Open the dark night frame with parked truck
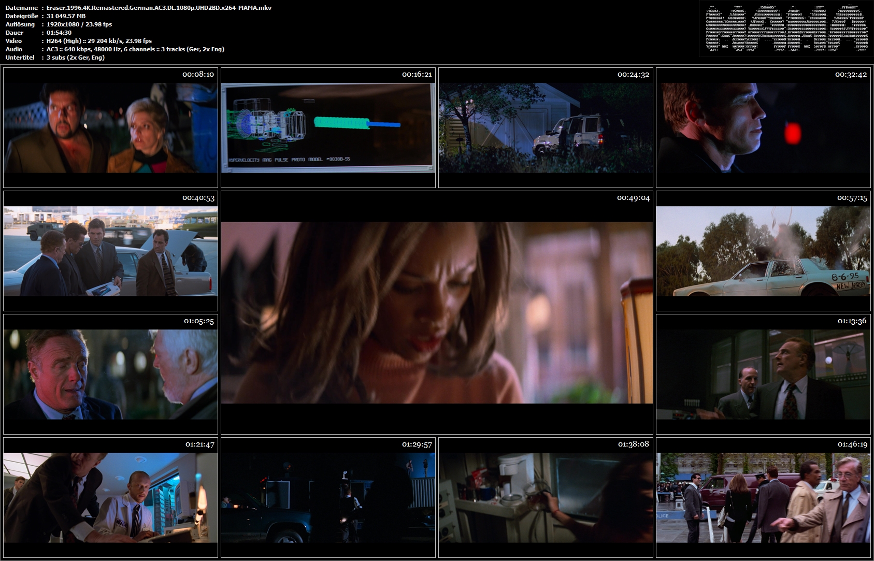The height and width of the screenshot is (561, 874). click(328, 497)
